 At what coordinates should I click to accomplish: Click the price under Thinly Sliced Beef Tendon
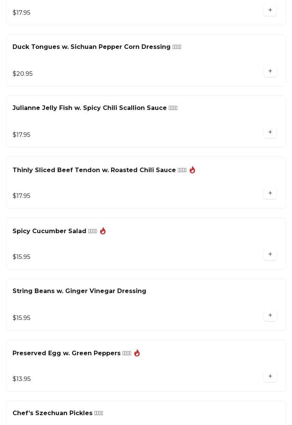click(x=21, y=196)
